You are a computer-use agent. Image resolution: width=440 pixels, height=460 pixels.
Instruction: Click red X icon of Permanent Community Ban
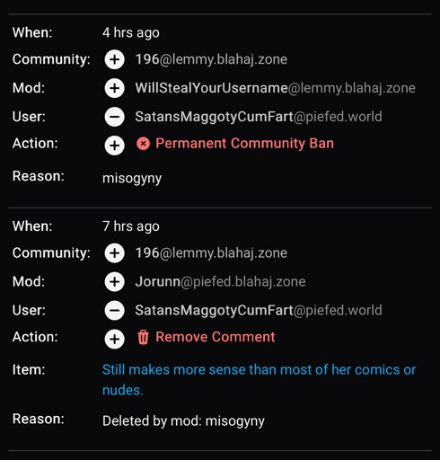(143, 144)
